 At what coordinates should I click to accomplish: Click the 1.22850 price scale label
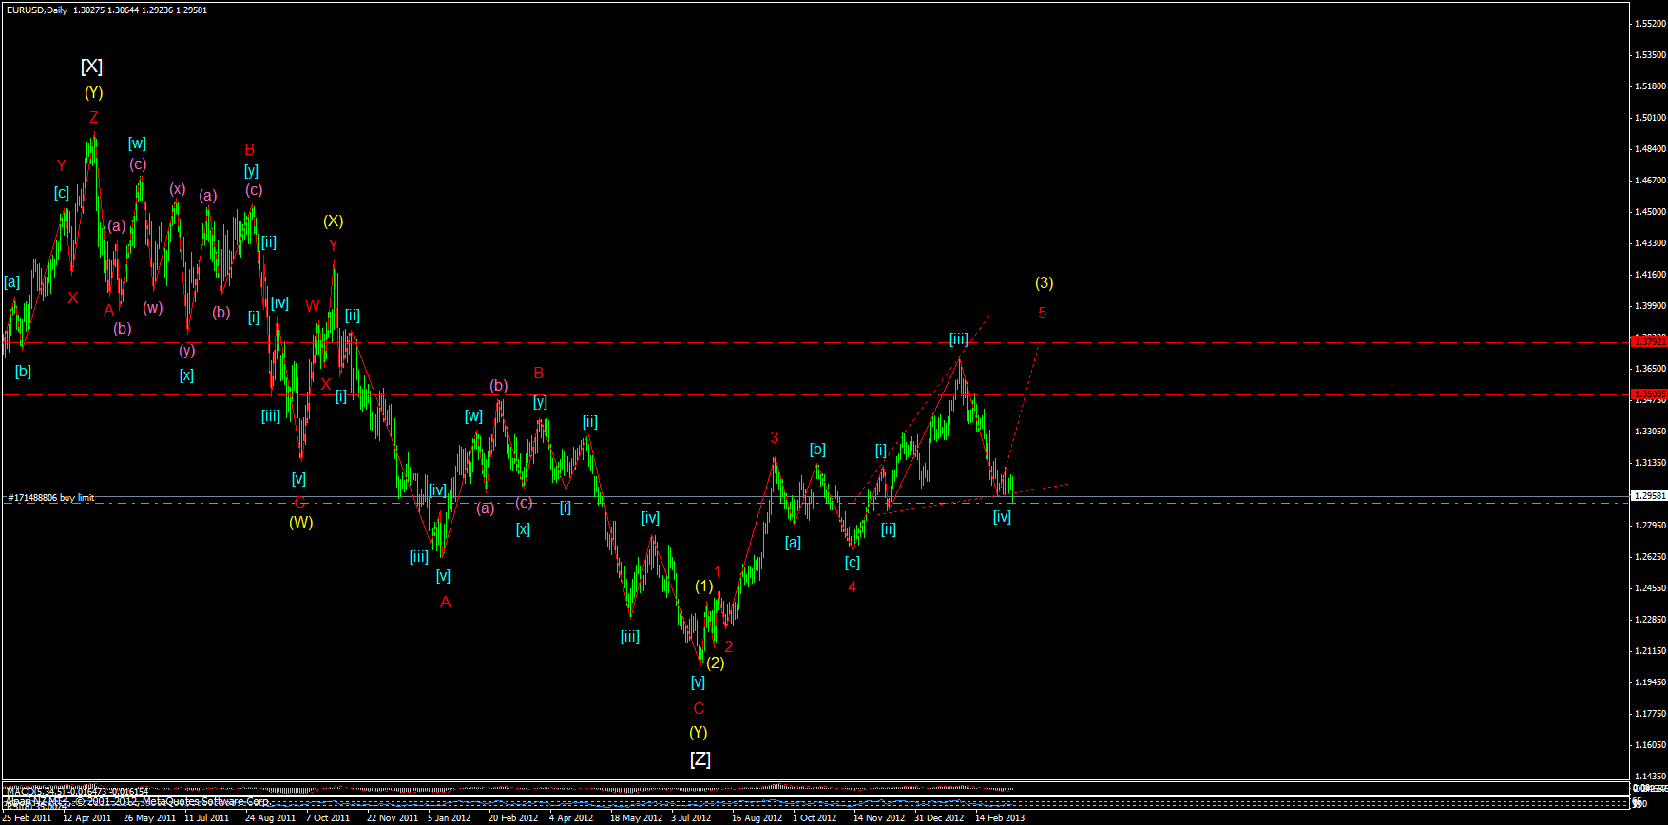(x=1650, y=620)
